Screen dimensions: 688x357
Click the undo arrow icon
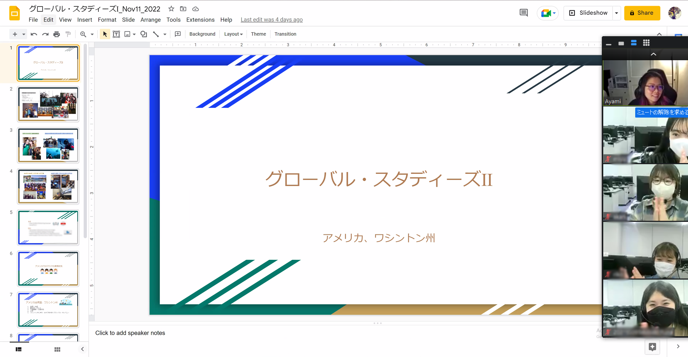pyautogui.click(x=34, y=34)
